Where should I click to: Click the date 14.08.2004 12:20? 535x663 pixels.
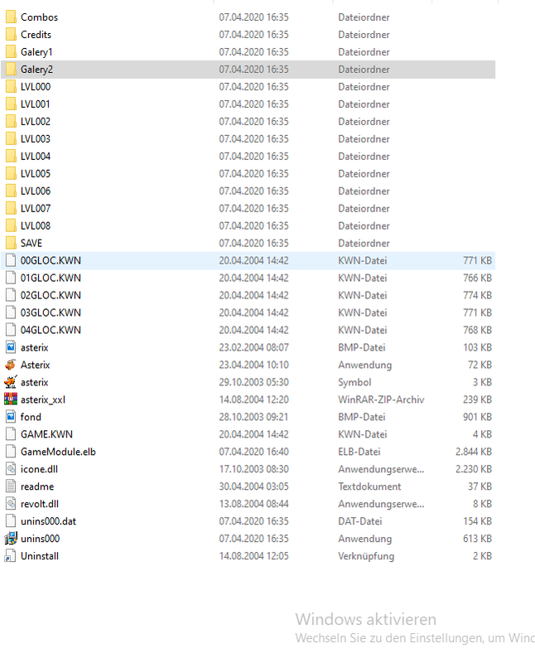(x=253, y=399)
